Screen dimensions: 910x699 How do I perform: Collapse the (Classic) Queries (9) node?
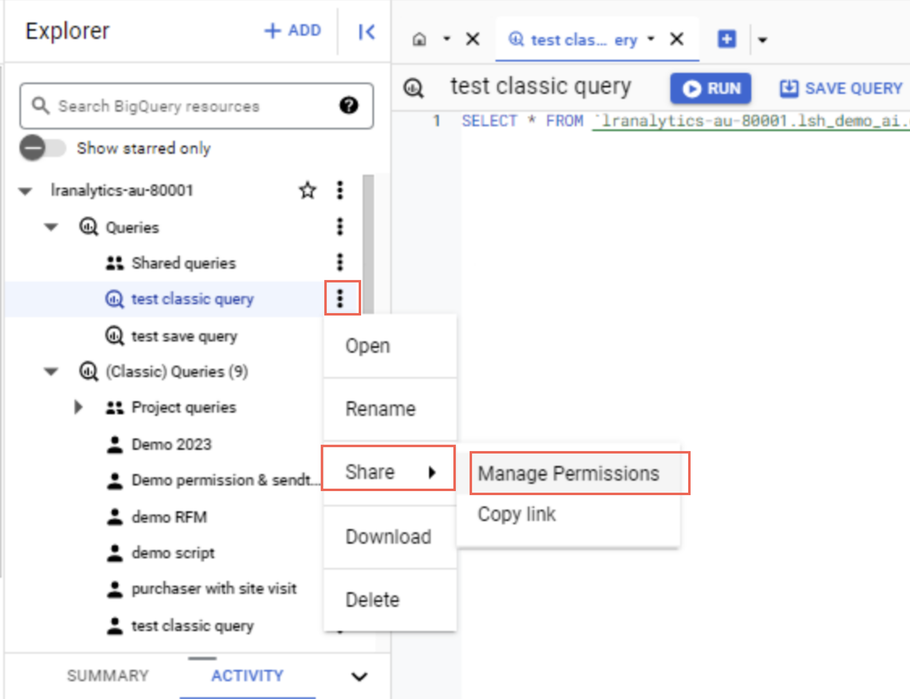(x=51, y=372)
